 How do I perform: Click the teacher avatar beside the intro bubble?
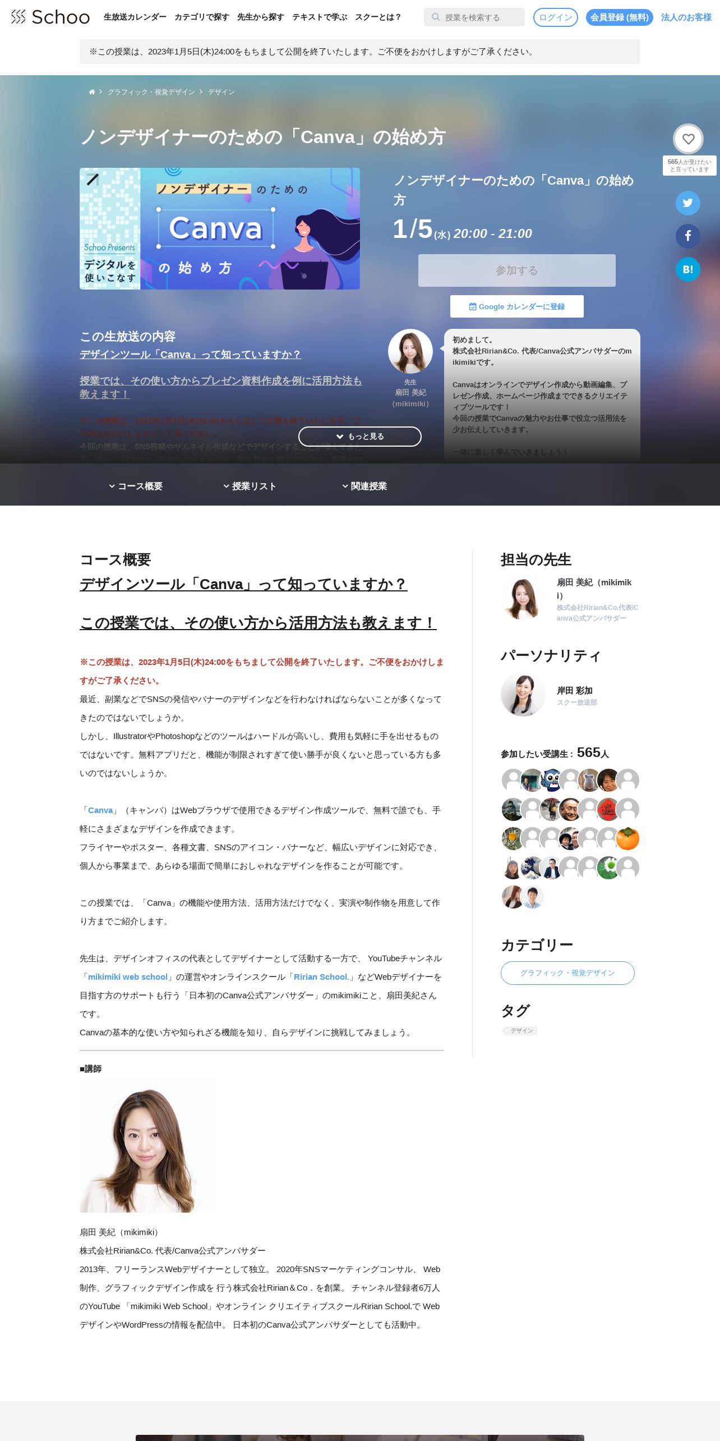(x=410, y=351)
